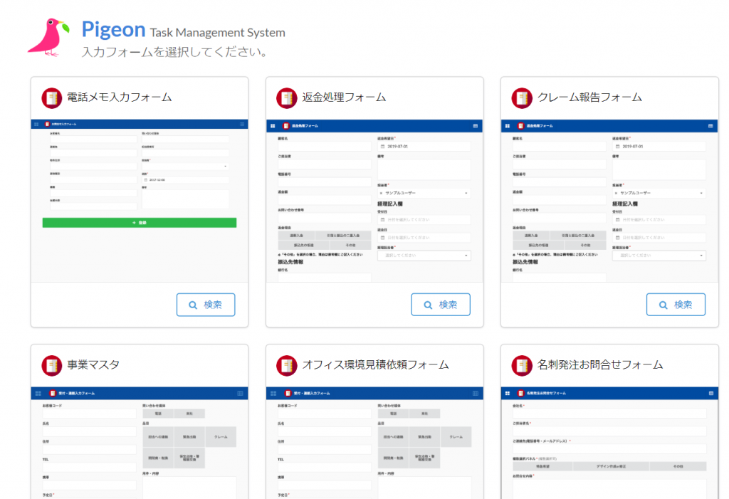Click the notebook icon beside クレーム報告フォーム
The height and width of the screenshot is (499, 729).
point(522,98)
